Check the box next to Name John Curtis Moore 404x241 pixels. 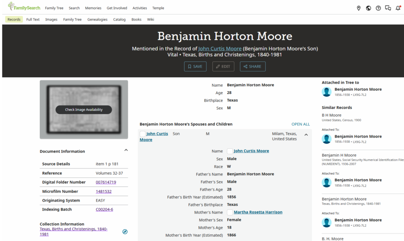click(x=230, y=151)
